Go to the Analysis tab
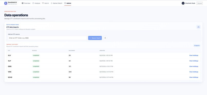The width and height of the screenshot is (207, 95). tap(36, 3)
